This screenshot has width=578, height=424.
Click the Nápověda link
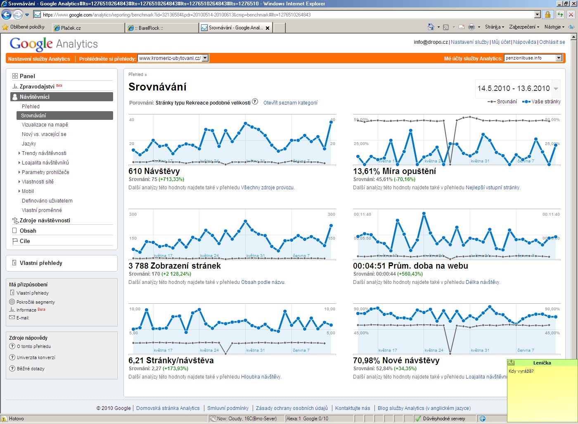click(x=525, y=42)
